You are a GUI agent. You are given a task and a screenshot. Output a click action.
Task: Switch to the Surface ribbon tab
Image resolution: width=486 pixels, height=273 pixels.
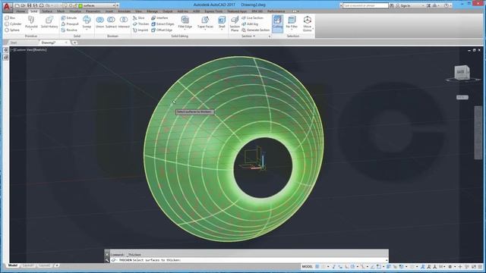coord(47,11)
